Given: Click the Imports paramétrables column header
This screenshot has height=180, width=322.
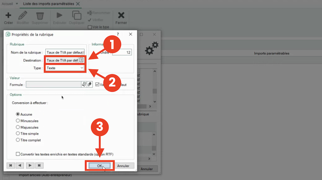Looking at the screenshot, I should pos(271,53).
